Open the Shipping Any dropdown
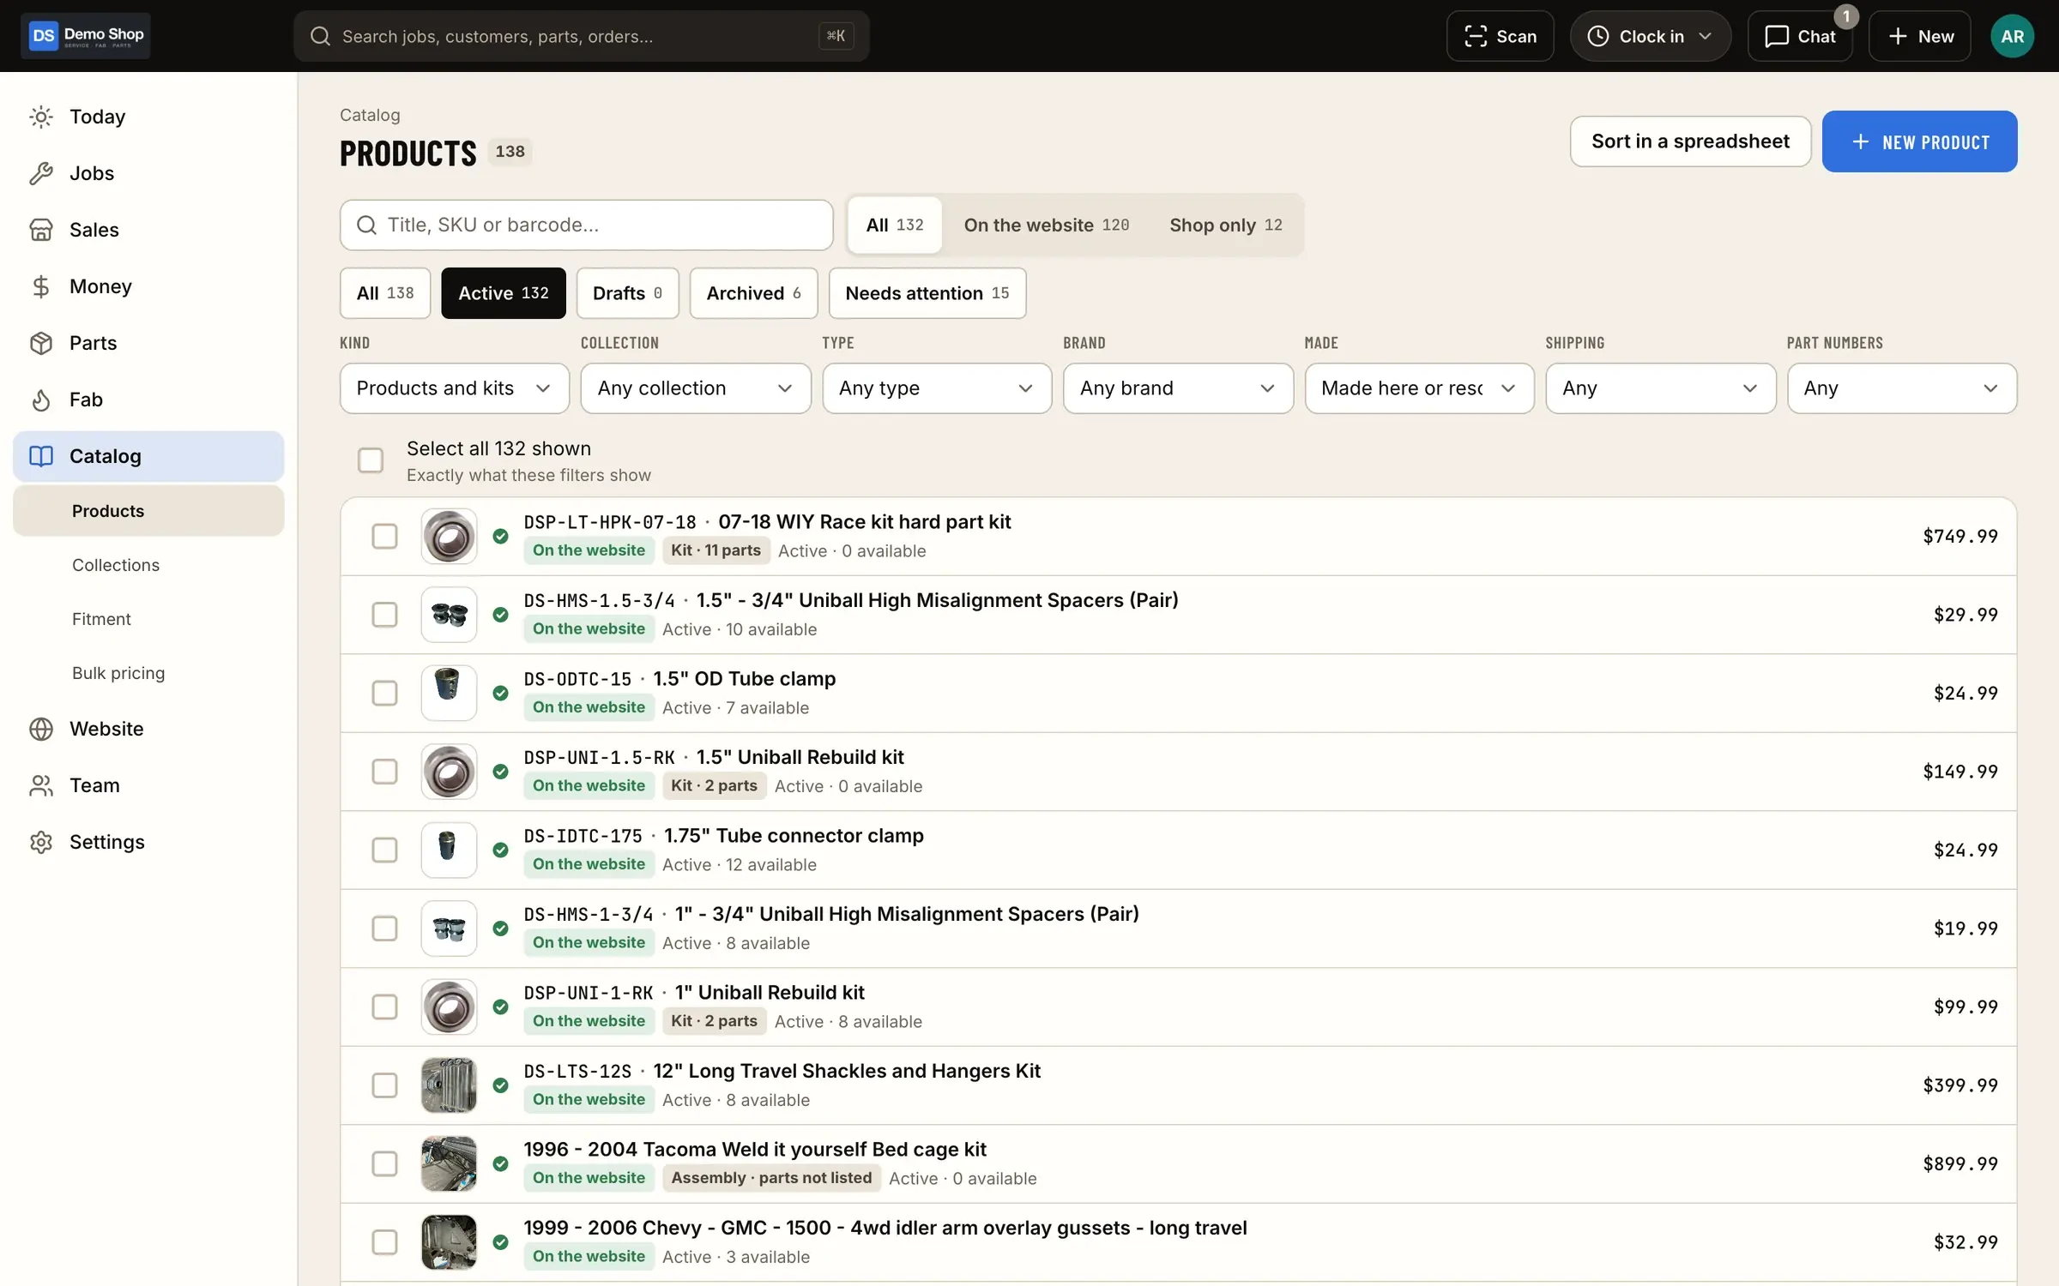Image resolution: width=2059 pixels, height=1286 pixels. pyautogui.click(x=1660, y=388)
